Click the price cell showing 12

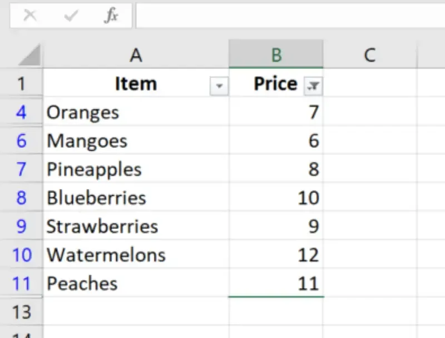point(276,255)
